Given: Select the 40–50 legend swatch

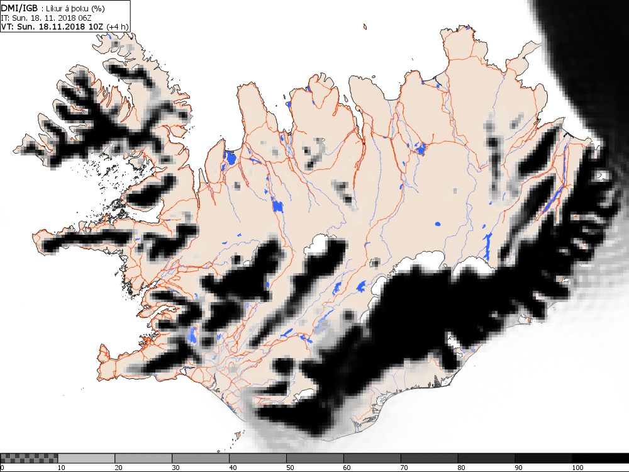Looking at the screenshot, I should (257, 458).
